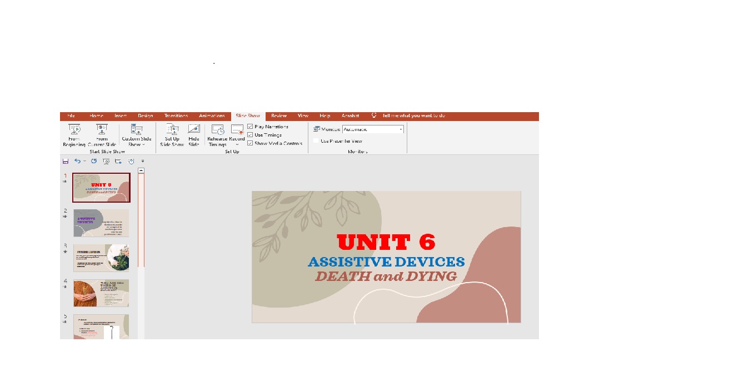This screenshot has width=754, height=372.
Task: Open the Monitor Automatic dropdown
Action: pos(373,129)
